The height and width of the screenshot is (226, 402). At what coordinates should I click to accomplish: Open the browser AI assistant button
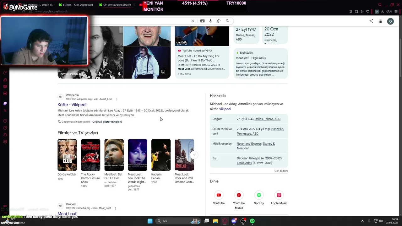click(389, 12)
